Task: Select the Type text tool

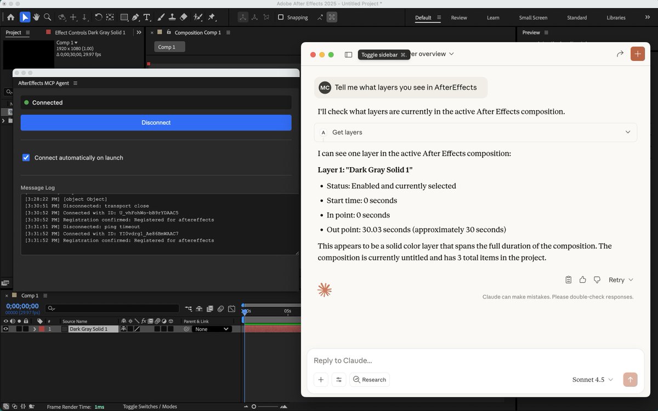Action: (147, 18)
